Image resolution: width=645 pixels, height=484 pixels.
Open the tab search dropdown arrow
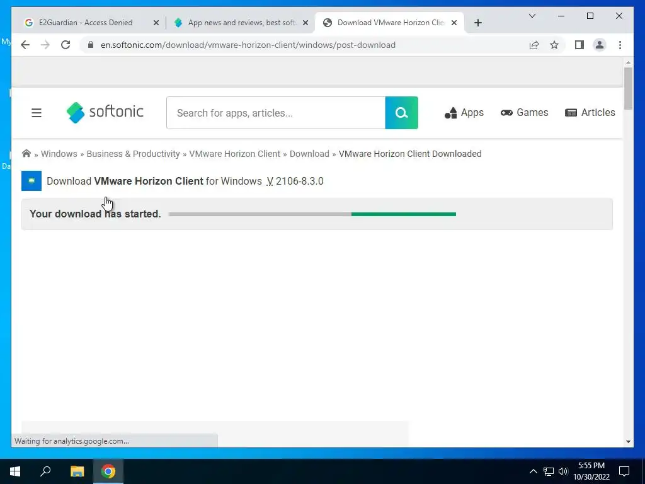[x=532, y=16]
